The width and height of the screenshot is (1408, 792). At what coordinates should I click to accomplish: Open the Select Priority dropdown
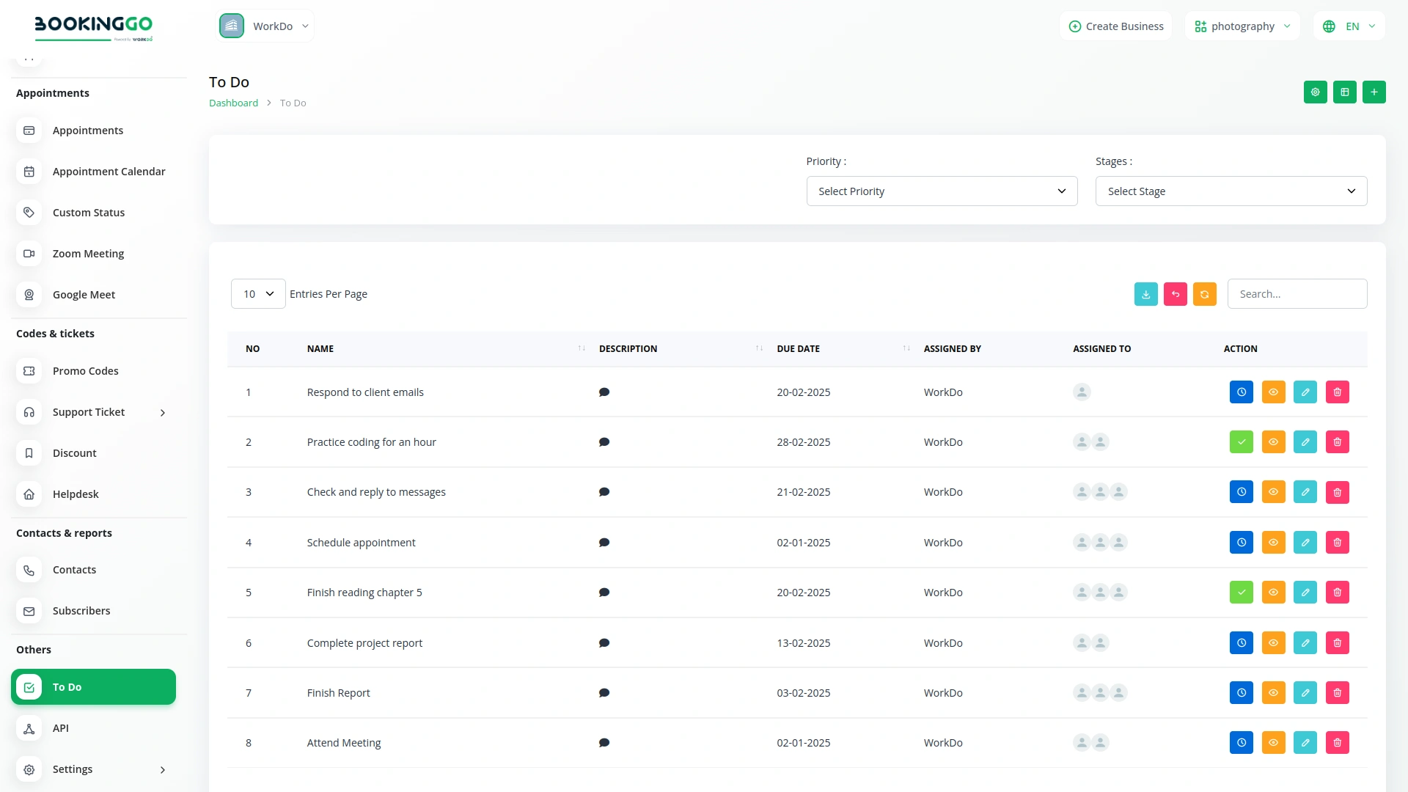pos(942,191)
